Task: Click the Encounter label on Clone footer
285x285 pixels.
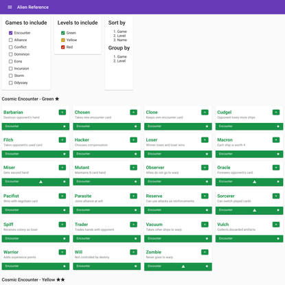Action: (155, 126)
